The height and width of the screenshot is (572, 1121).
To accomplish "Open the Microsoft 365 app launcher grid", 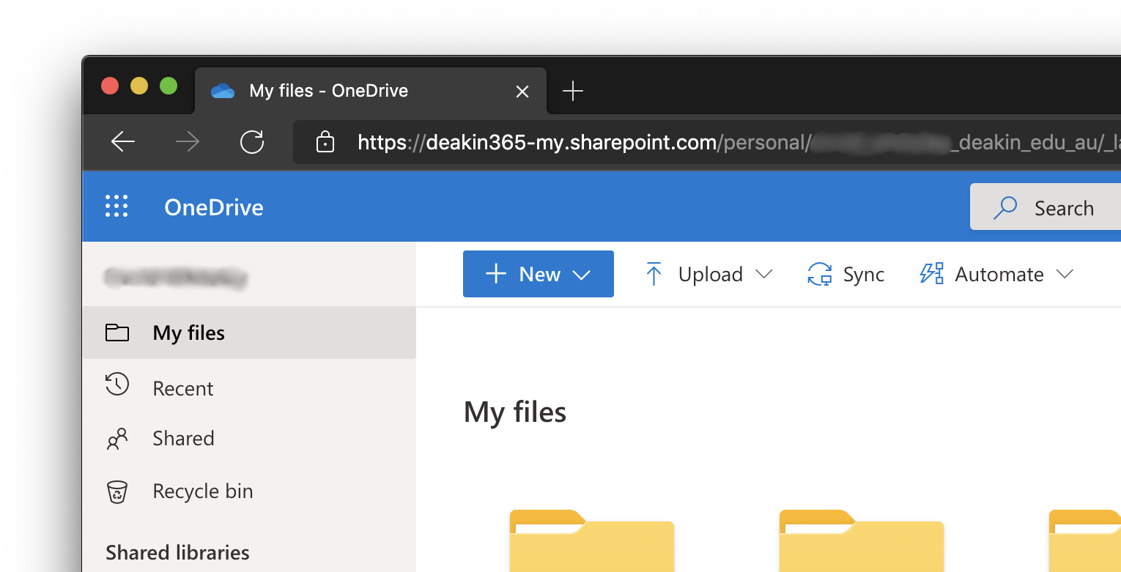I will 116,206.
